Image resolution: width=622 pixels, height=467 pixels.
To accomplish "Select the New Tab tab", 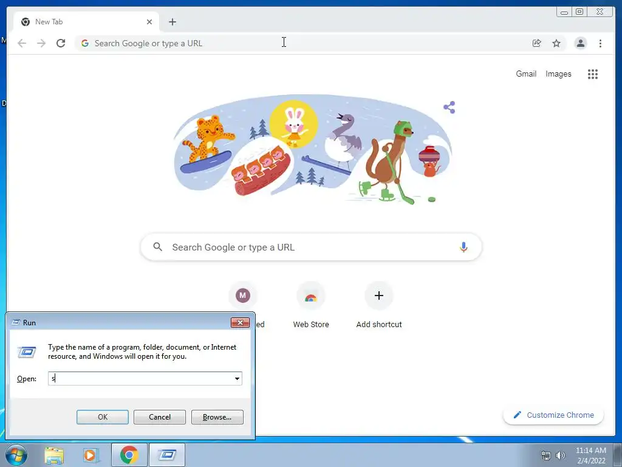I will pos(86,22).
